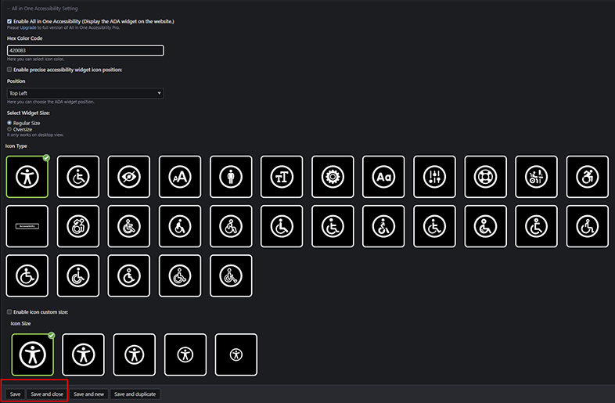Pick the 'AA' font size icon type
Image resolution: width=615 pixels, height=403 pixels.
(x=180, y=177)
